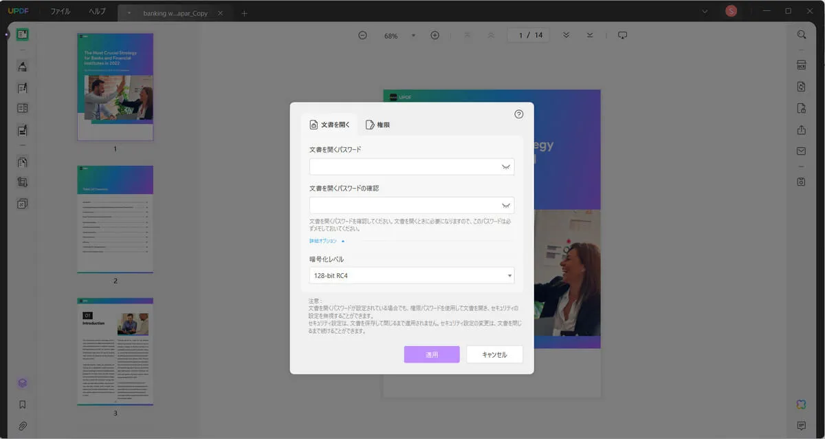825x439 pixels.
Task: Select page 1 thumbnail
Action: (115, 87)
